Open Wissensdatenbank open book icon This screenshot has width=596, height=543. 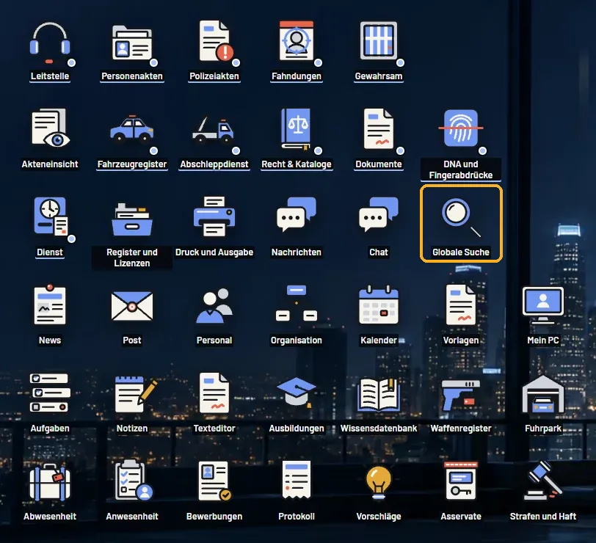tap(379, 395)
